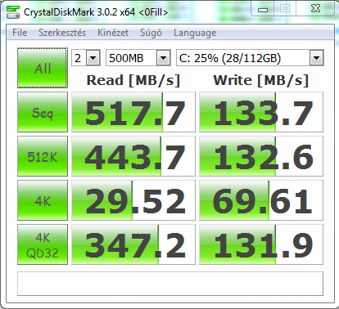Click the Read [MB/s] column header
The height and width of the screenshot is (309, 339).
(133, 80)
